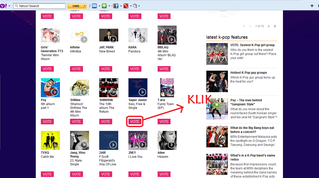This screenshot has height=178, width=319.
Task: Click Hottest K-Pop guy groups thumbnail
Action: (x=217, y=81)
